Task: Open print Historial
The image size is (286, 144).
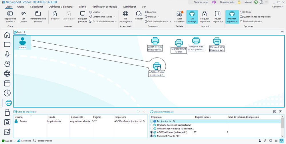Action: pyautogui.click(x=245, y=12)
